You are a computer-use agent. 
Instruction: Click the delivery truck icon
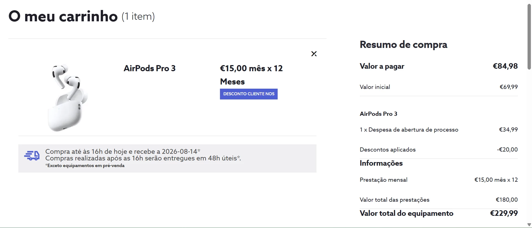click(x=32, y=155)
